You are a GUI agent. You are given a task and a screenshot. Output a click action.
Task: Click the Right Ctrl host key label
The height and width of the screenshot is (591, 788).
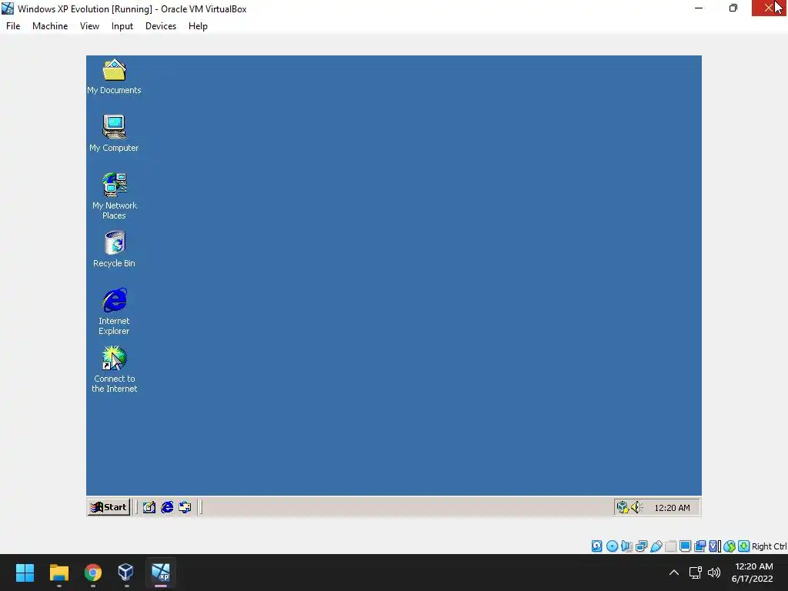pos(770,546)
